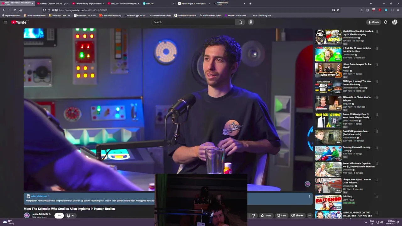Open a new browser tab with plus
The image size is (402, 226).
point(250,3)
